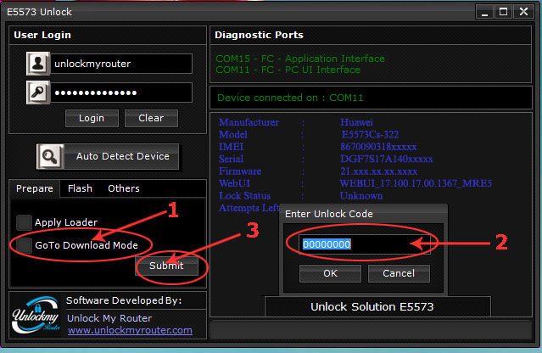Minimize the E5573 Unlock window
Screen dimensions: 542x353
485,13
